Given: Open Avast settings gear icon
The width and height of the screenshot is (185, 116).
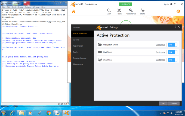Looking at the screenshot, I should click(178, 11).
